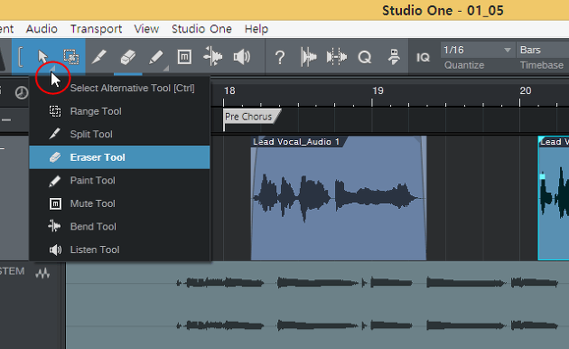Choose Mute Tool from dropdown list
Screen dimensions: 569x349
pyautogui.click(x=120, y=203)
